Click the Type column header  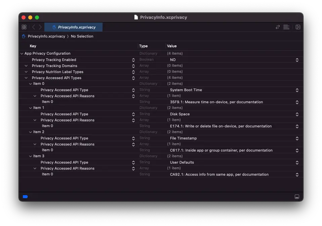click(x=143, y=46)
